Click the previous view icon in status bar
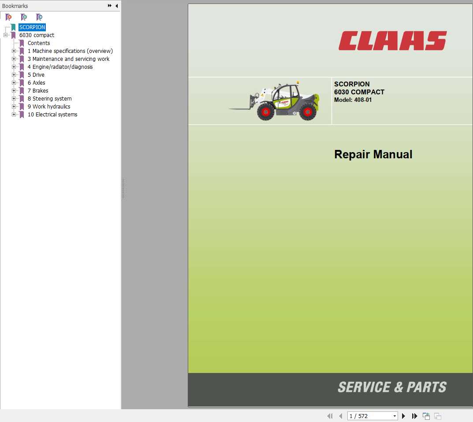The image size is (473, 422). point(426,416)
